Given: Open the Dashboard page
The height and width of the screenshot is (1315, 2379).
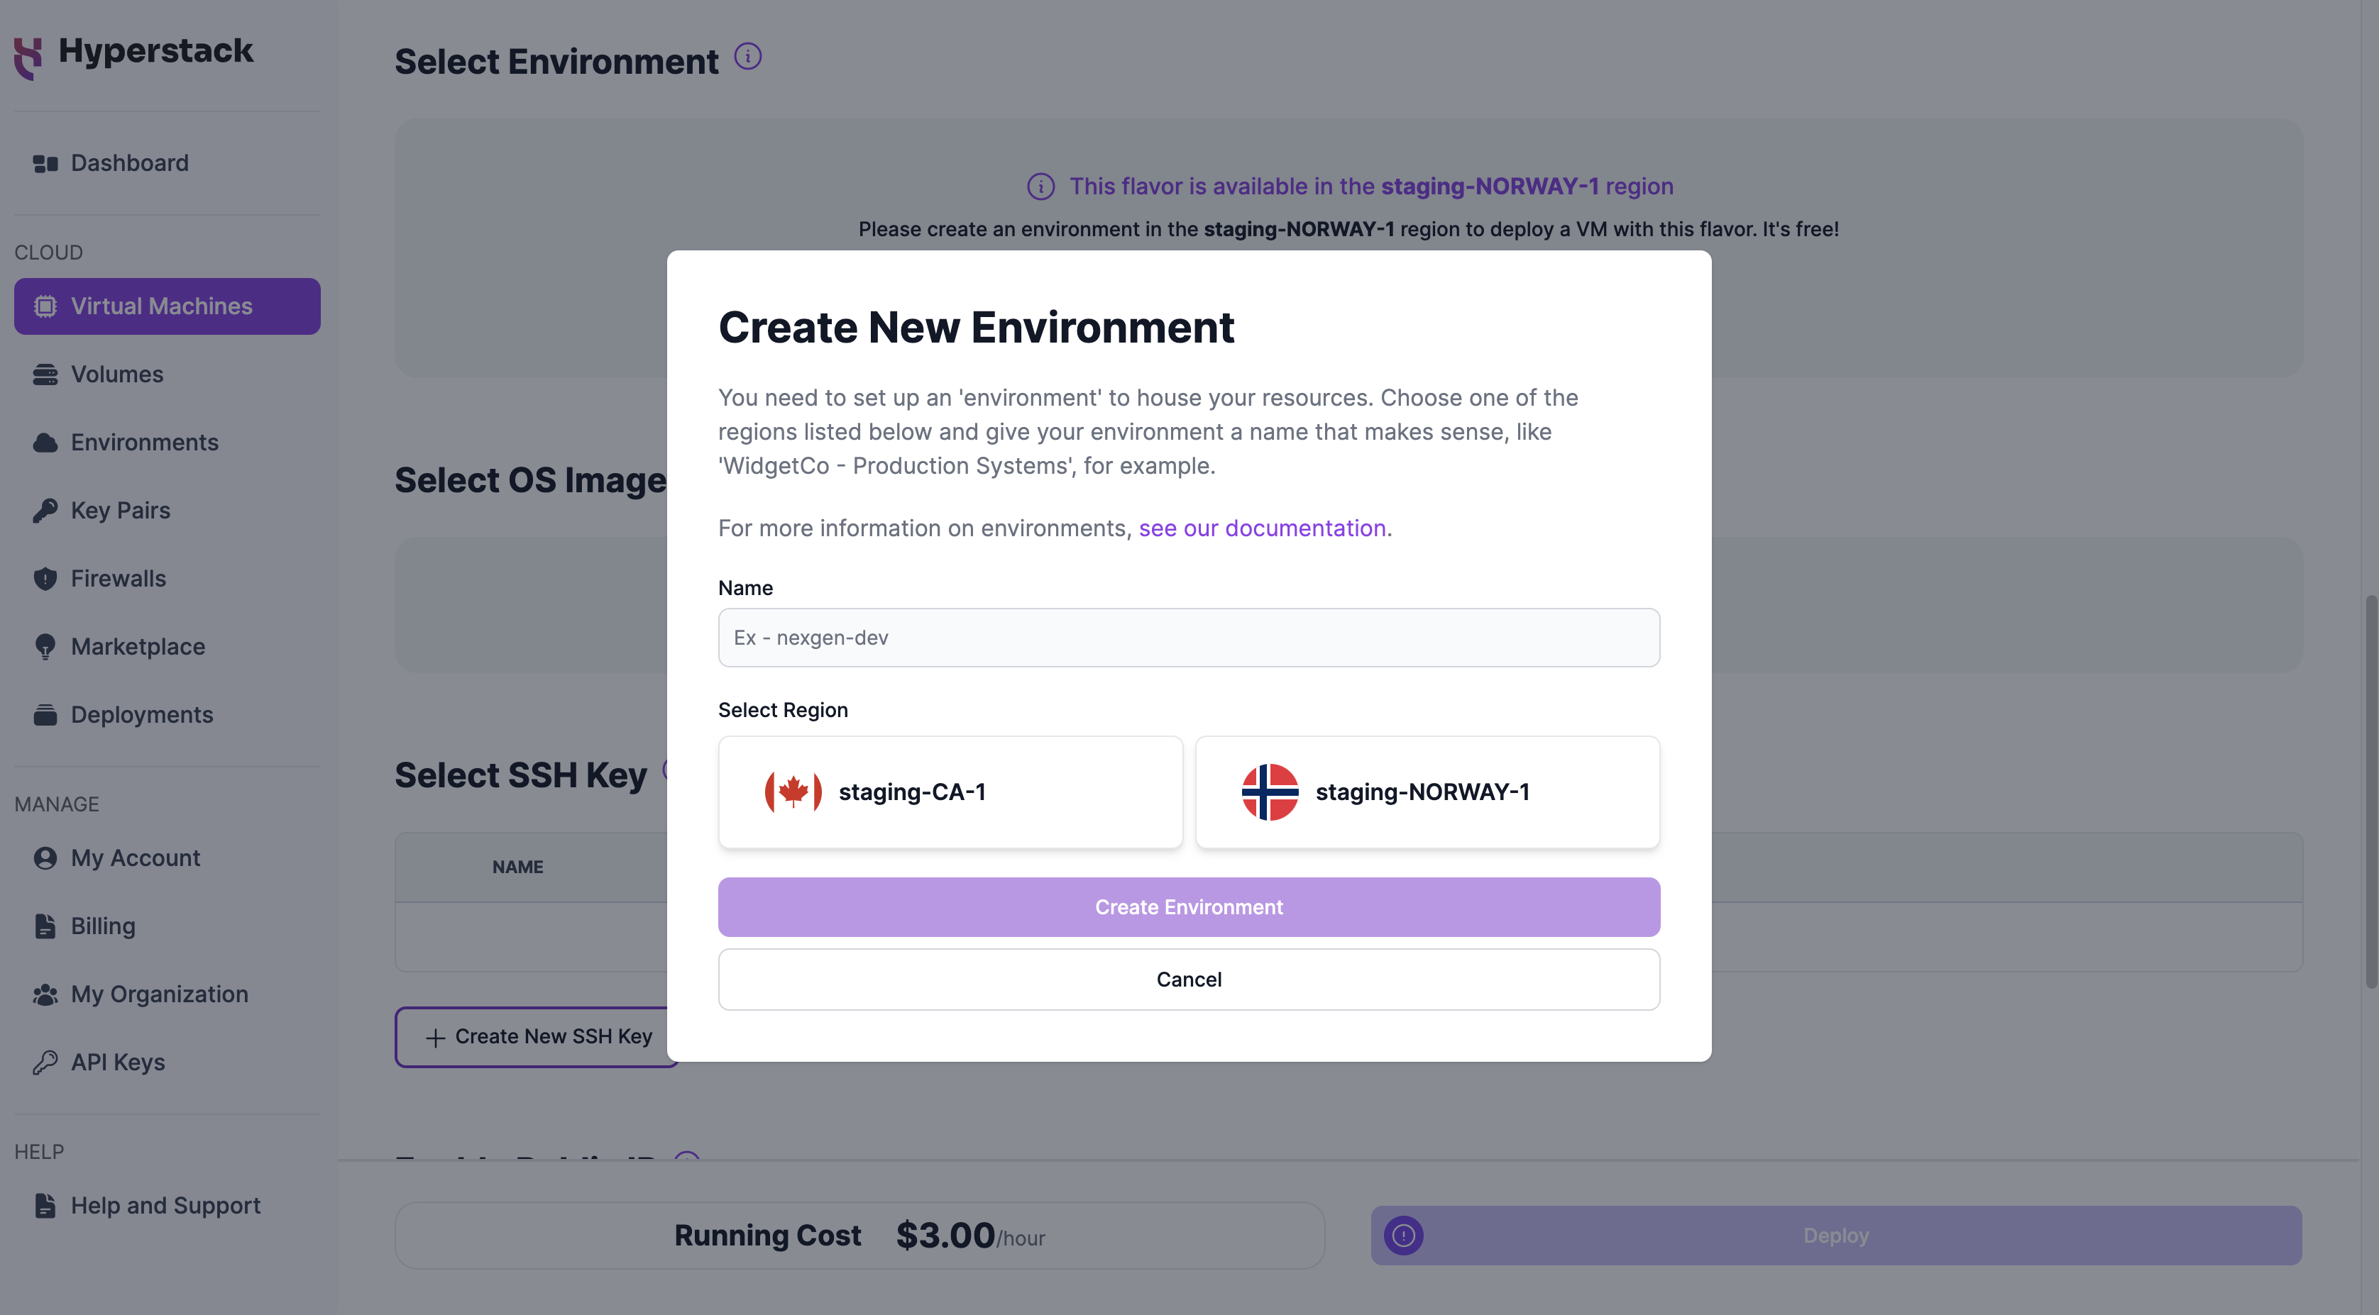Looking at the screenshot, I should [167, 163].
